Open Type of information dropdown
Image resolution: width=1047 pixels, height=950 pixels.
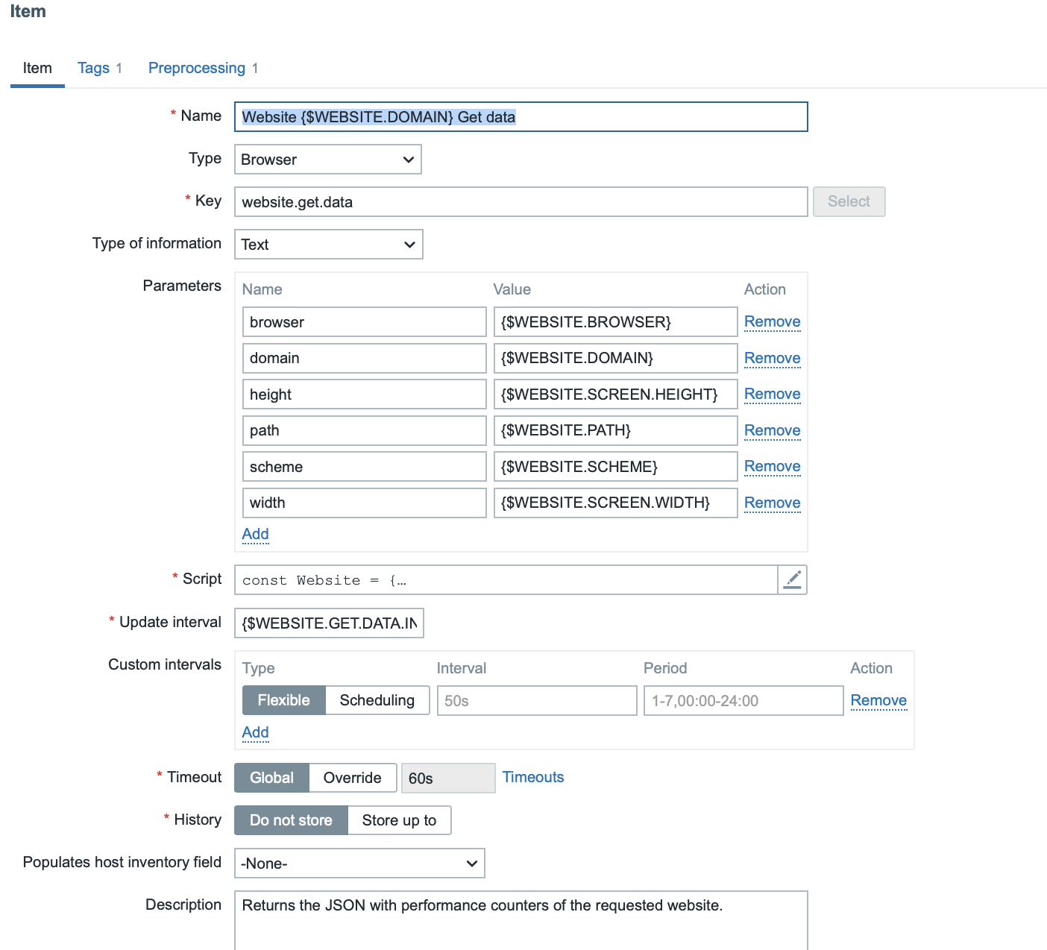click(x=328, y=245)
